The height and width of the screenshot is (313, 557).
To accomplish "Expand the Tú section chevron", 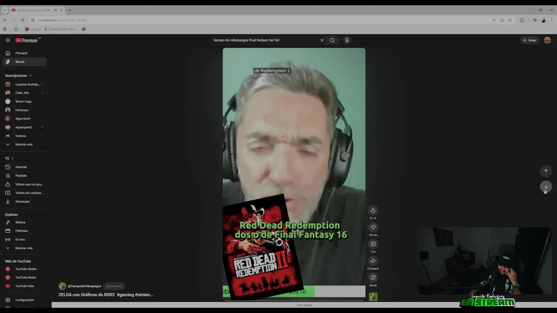I will coord(12,158).
